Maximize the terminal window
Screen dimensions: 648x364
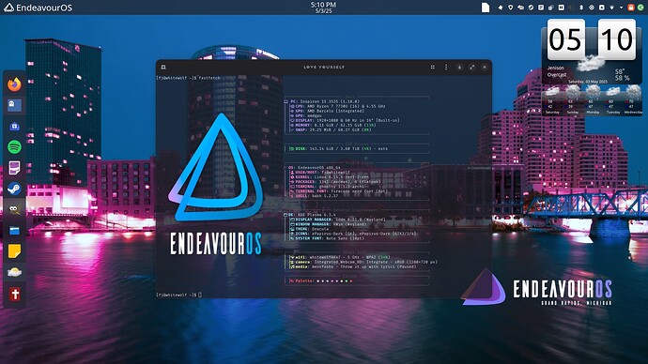(x=472, y=67)
